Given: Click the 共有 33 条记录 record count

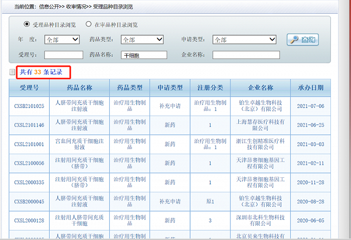Looking at the screenshot, I should coord(41,72).
